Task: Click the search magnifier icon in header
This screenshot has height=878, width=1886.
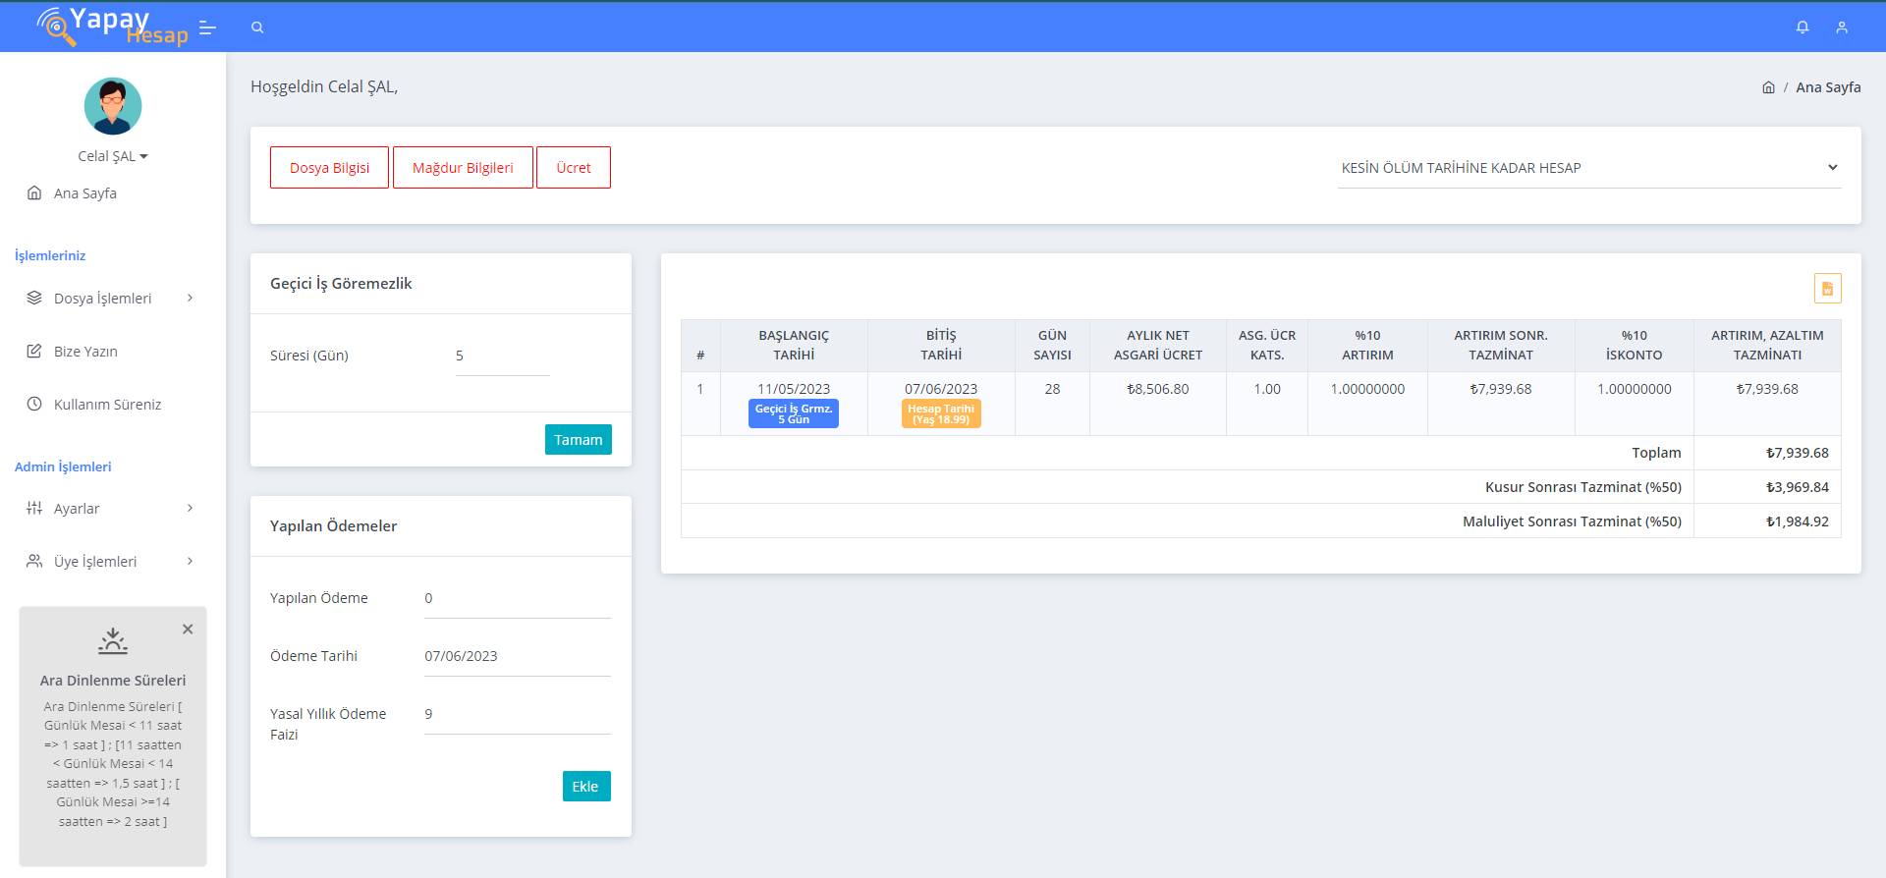Action: coord(257,27)
